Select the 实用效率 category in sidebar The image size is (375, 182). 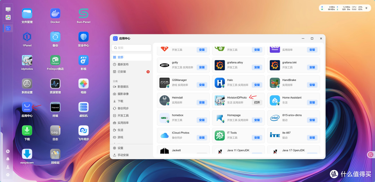[x=131, y=123]
